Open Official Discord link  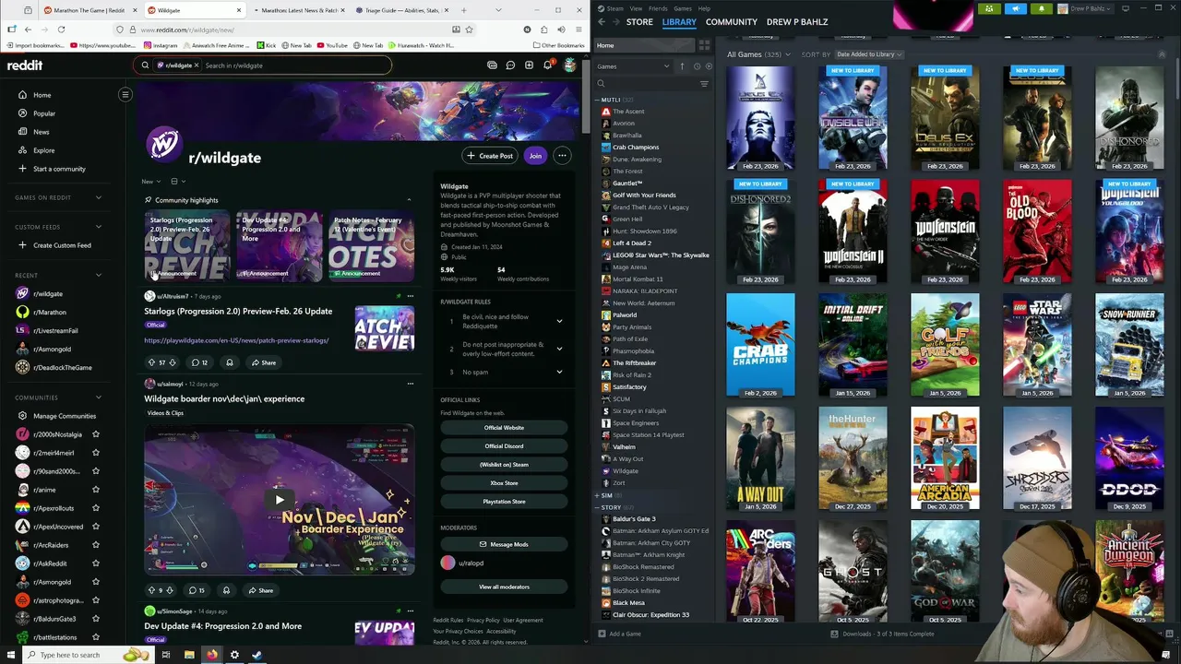pos(504,446)
